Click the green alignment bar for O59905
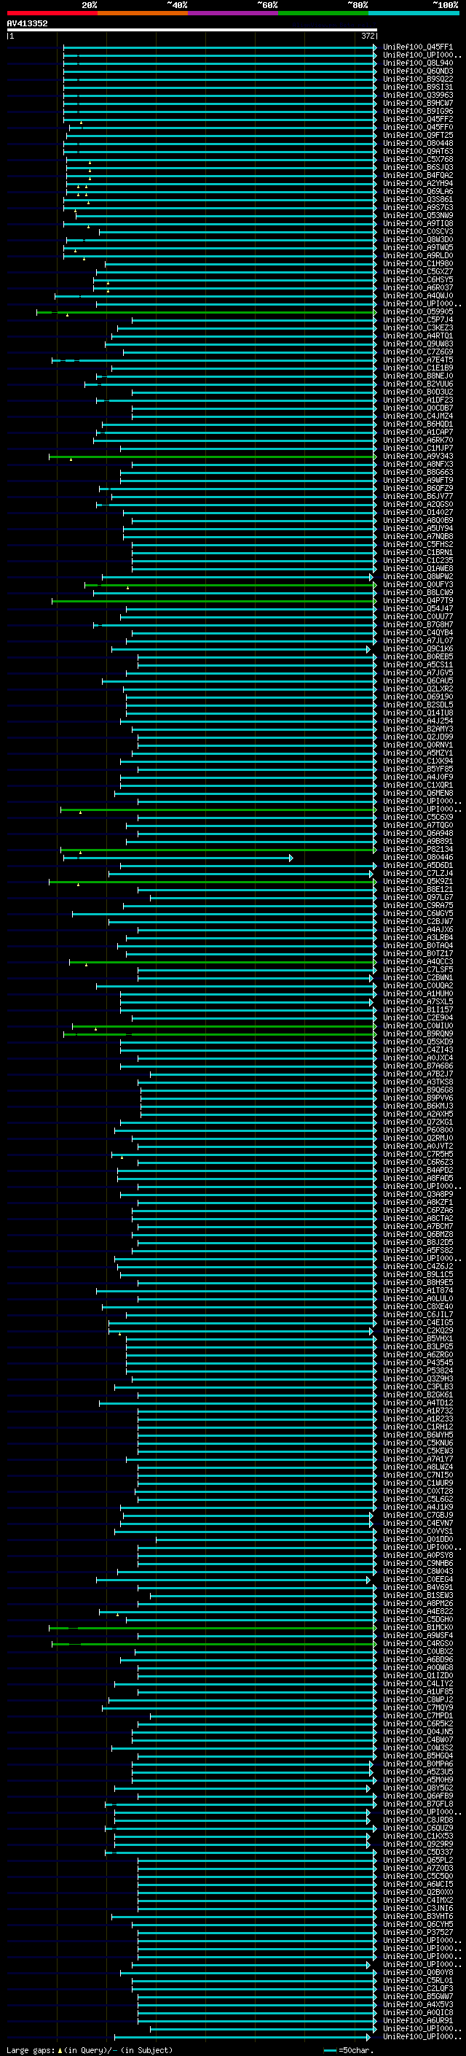Image resolution: width=466 pixels, height=2056 pixels. [206, 312]
